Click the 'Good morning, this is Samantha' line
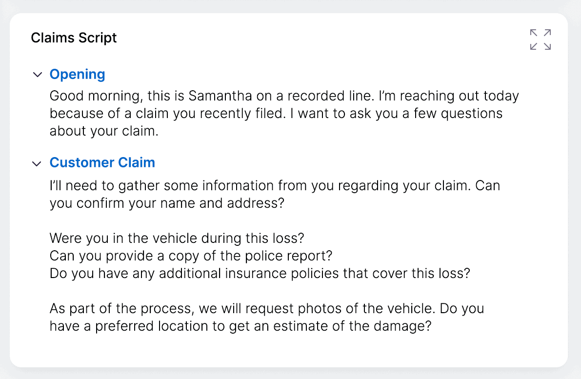Image resolution: width=581 pixels, height=379 pixels. [284, 96]
